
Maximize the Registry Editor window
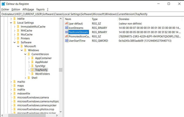click(x=169, y=4)
